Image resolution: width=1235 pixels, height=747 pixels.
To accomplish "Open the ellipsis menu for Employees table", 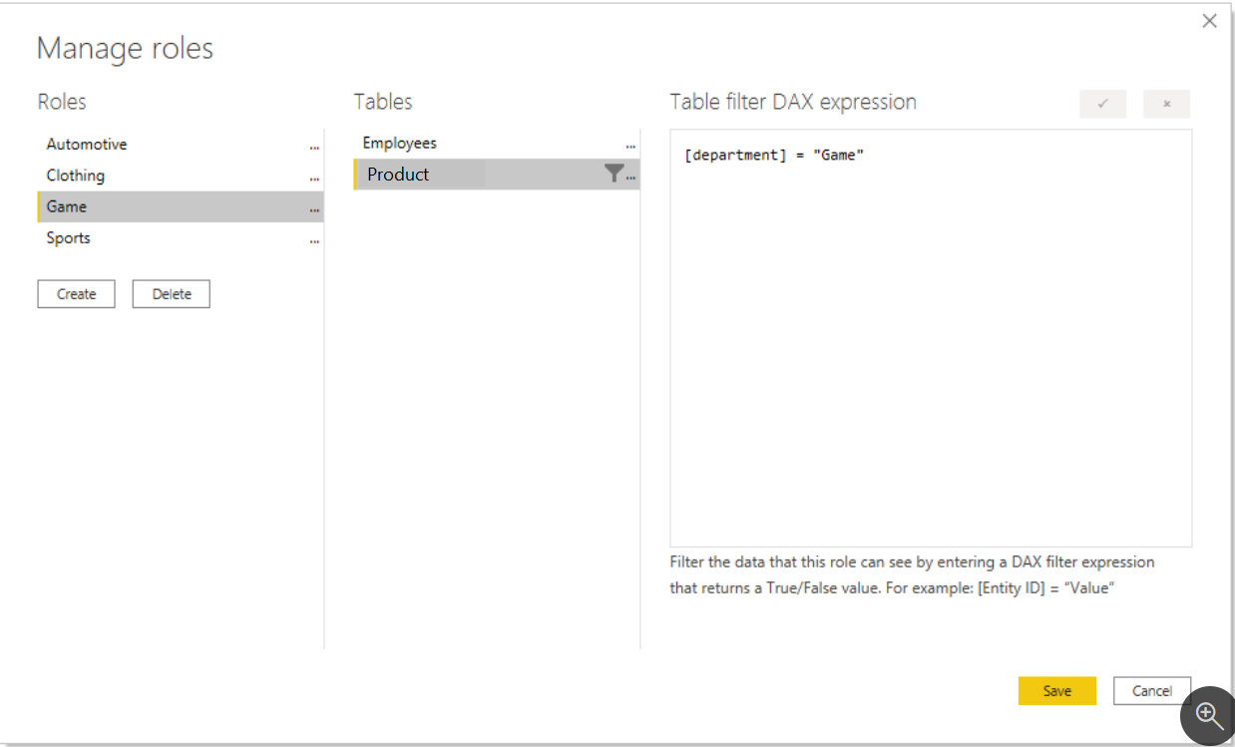I will [x=630, y=145].
